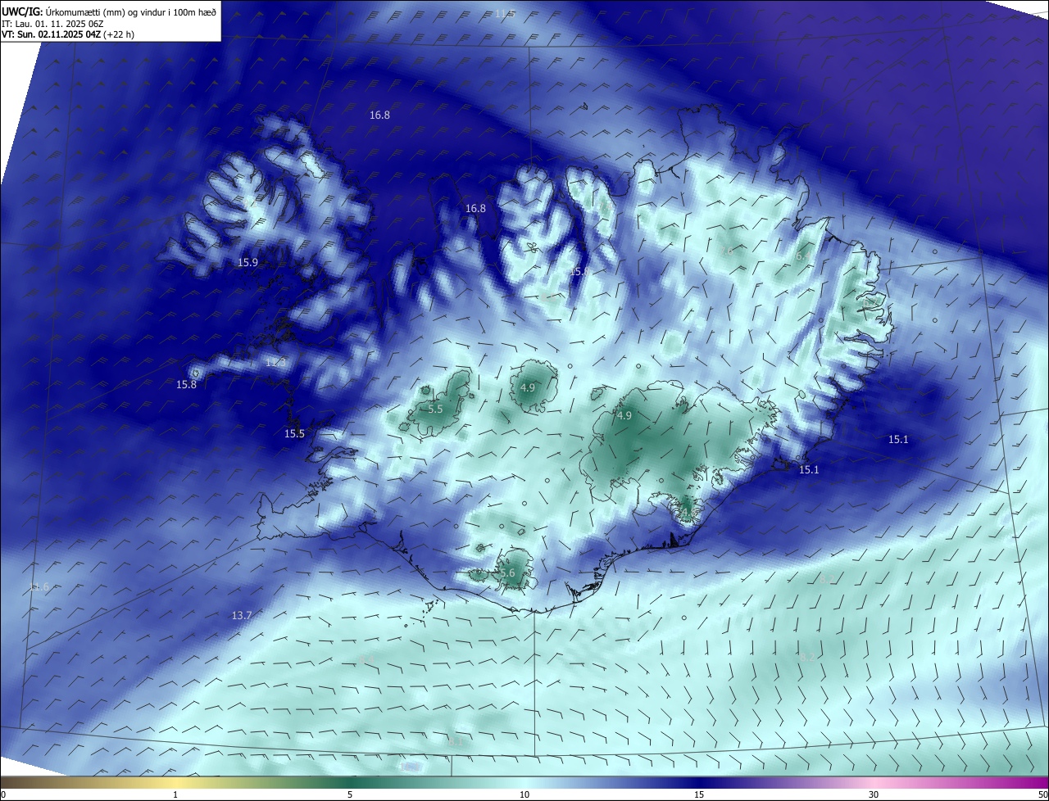This screenshot has width=1049, height=801.
Task: Click the 11.3 value on Snæfellsnes peninsula
Action: (275, 362)
